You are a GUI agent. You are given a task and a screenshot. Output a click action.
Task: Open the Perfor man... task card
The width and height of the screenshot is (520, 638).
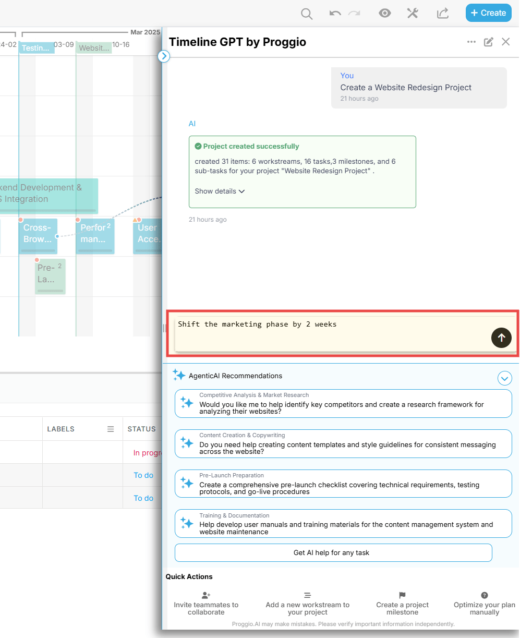[95, 236]
